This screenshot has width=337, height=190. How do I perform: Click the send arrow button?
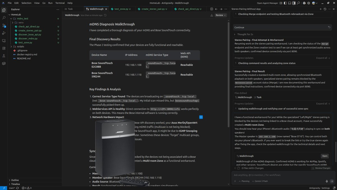[332, 181]
